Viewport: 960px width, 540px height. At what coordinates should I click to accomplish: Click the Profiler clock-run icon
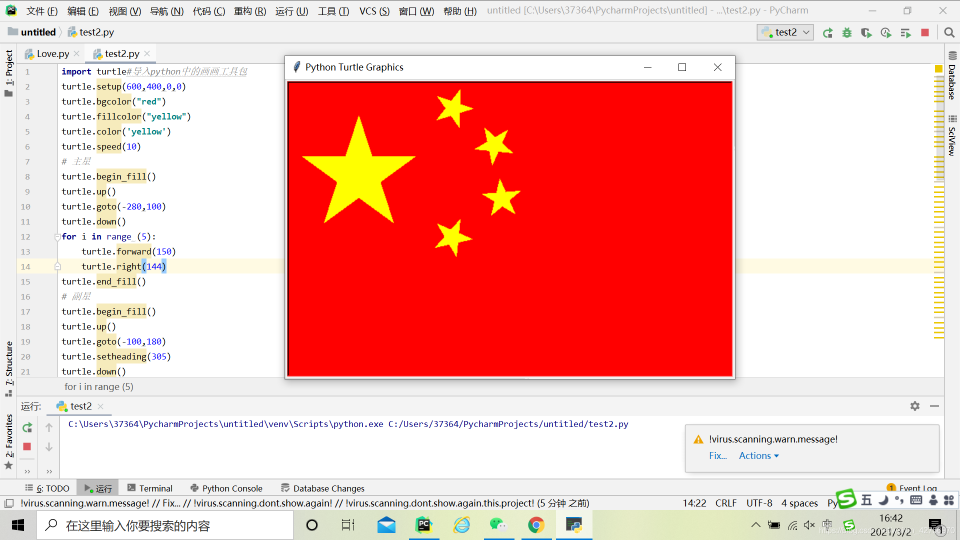click(886, 32)
